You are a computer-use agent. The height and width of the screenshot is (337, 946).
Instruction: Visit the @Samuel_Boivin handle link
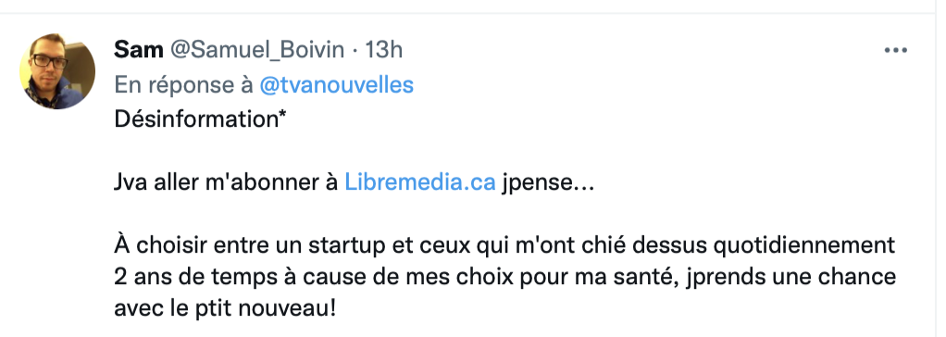point(257,49)
